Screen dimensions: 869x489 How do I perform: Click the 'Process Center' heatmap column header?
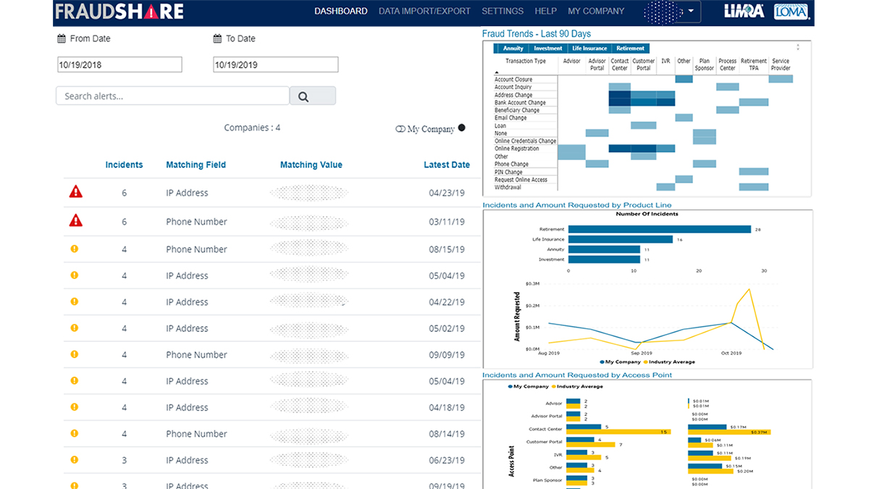click(x=728, y=65)
